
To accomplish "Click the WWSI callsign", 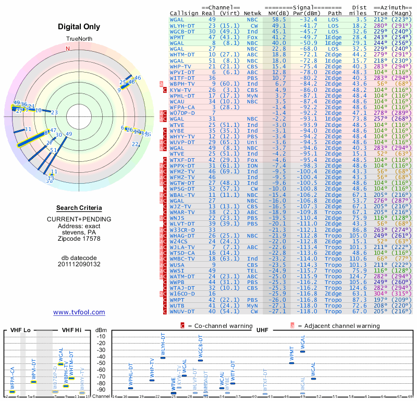I will [177, 271].
